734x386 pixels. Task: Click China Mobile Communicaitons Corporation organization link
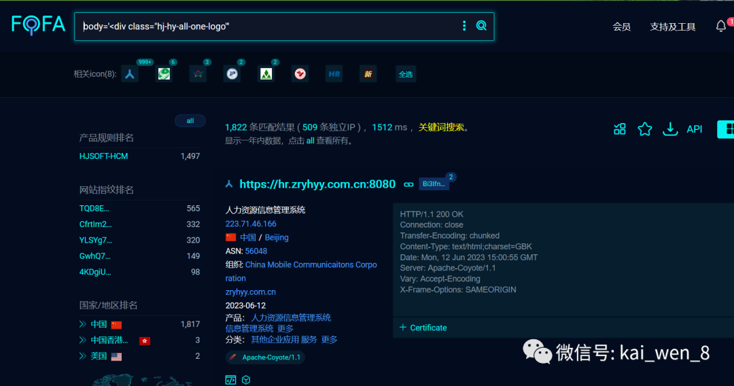coord(301,271)
